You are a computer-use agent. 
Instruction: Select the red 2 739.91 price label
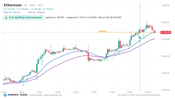pos(166,32)
